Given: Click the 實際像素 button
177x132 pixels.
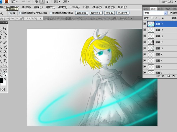Looking at the screenshot, I should (x=81, y=13).
